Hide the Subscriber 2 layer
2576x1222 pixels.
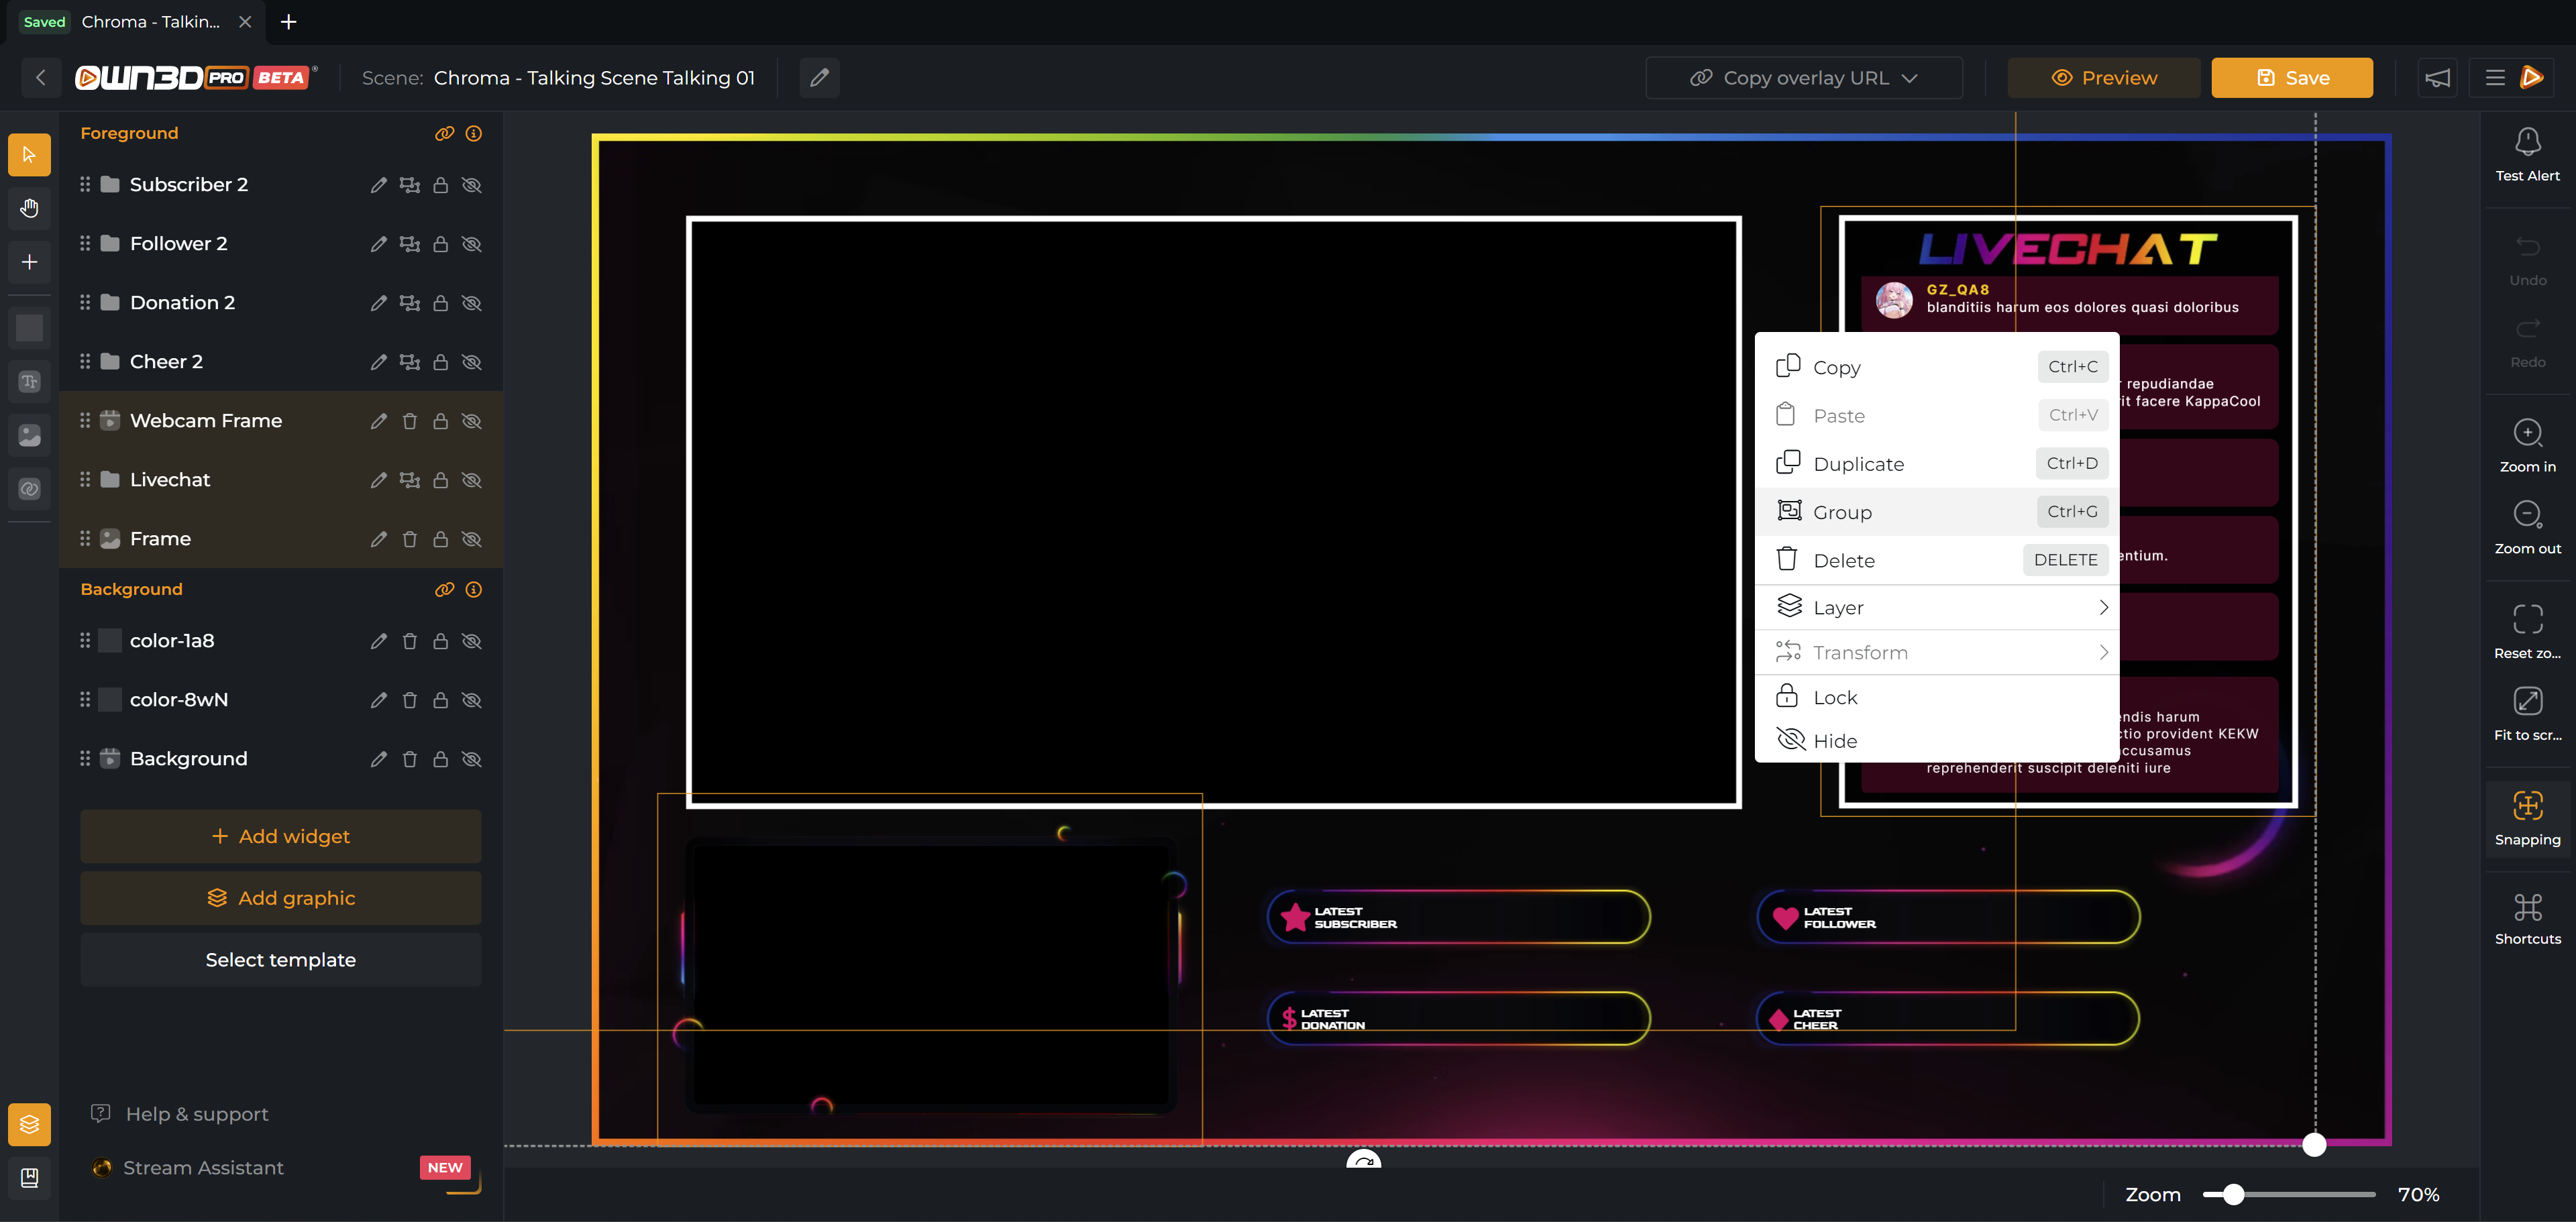tap(472, 185)
